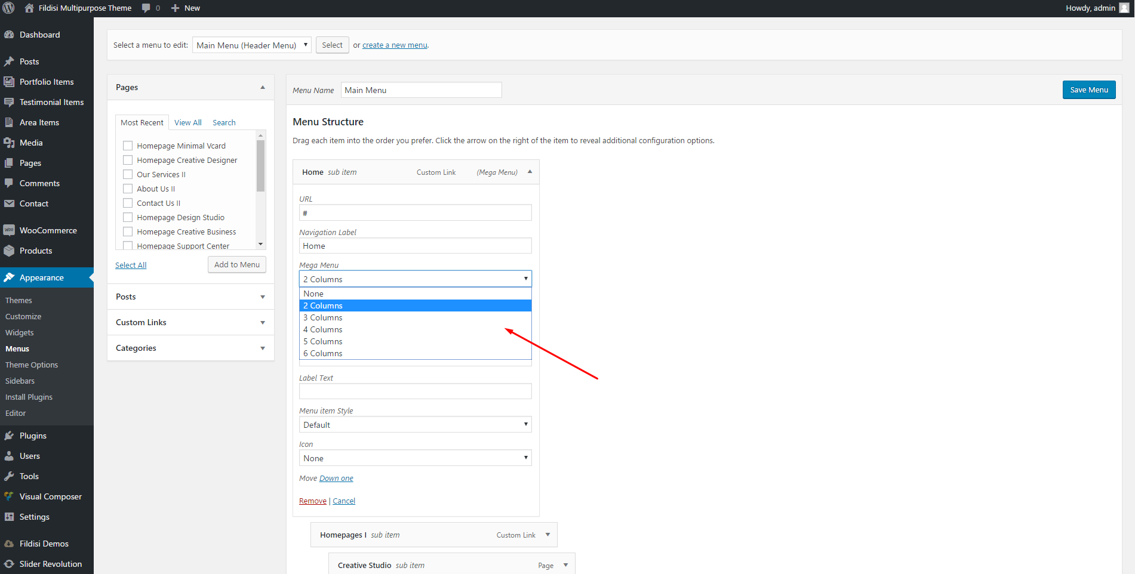Click the Down one move link
Image resolution: width=1135 pixels, height=574 pixels.
336,479
